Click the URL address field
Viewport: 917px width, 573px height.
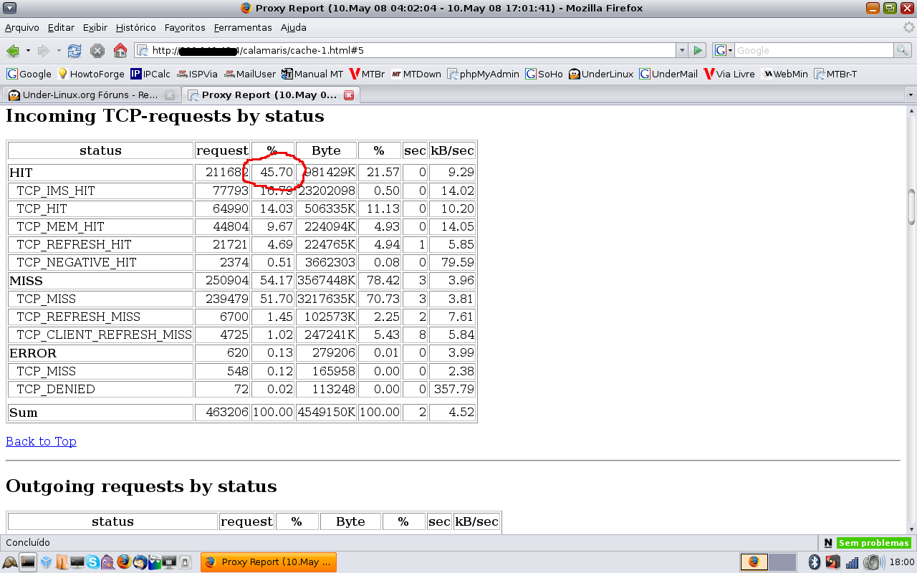[405, 50]
